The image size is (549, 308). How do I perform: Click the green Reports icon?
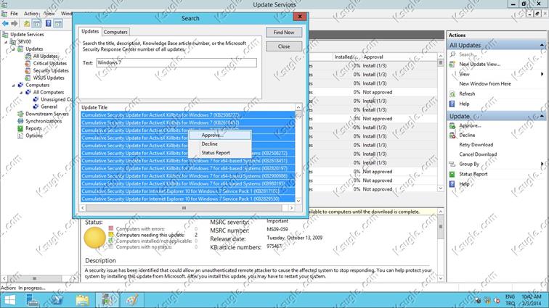(x=20, y=128)
